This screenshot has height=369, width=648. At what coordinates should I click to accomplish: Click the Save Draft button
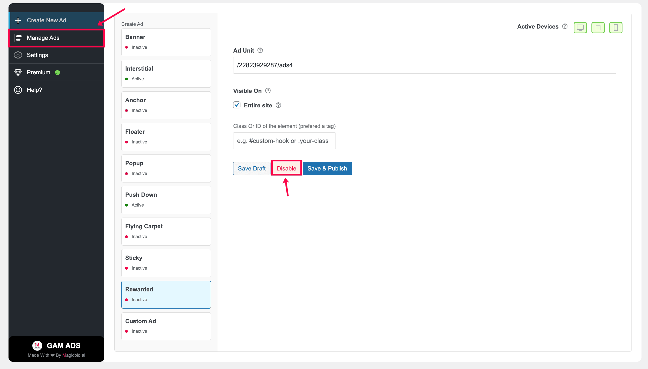(252, 168)
